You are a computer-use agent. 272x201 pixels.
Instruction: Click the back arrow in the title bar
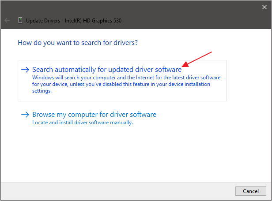click(x=7, y=20)
